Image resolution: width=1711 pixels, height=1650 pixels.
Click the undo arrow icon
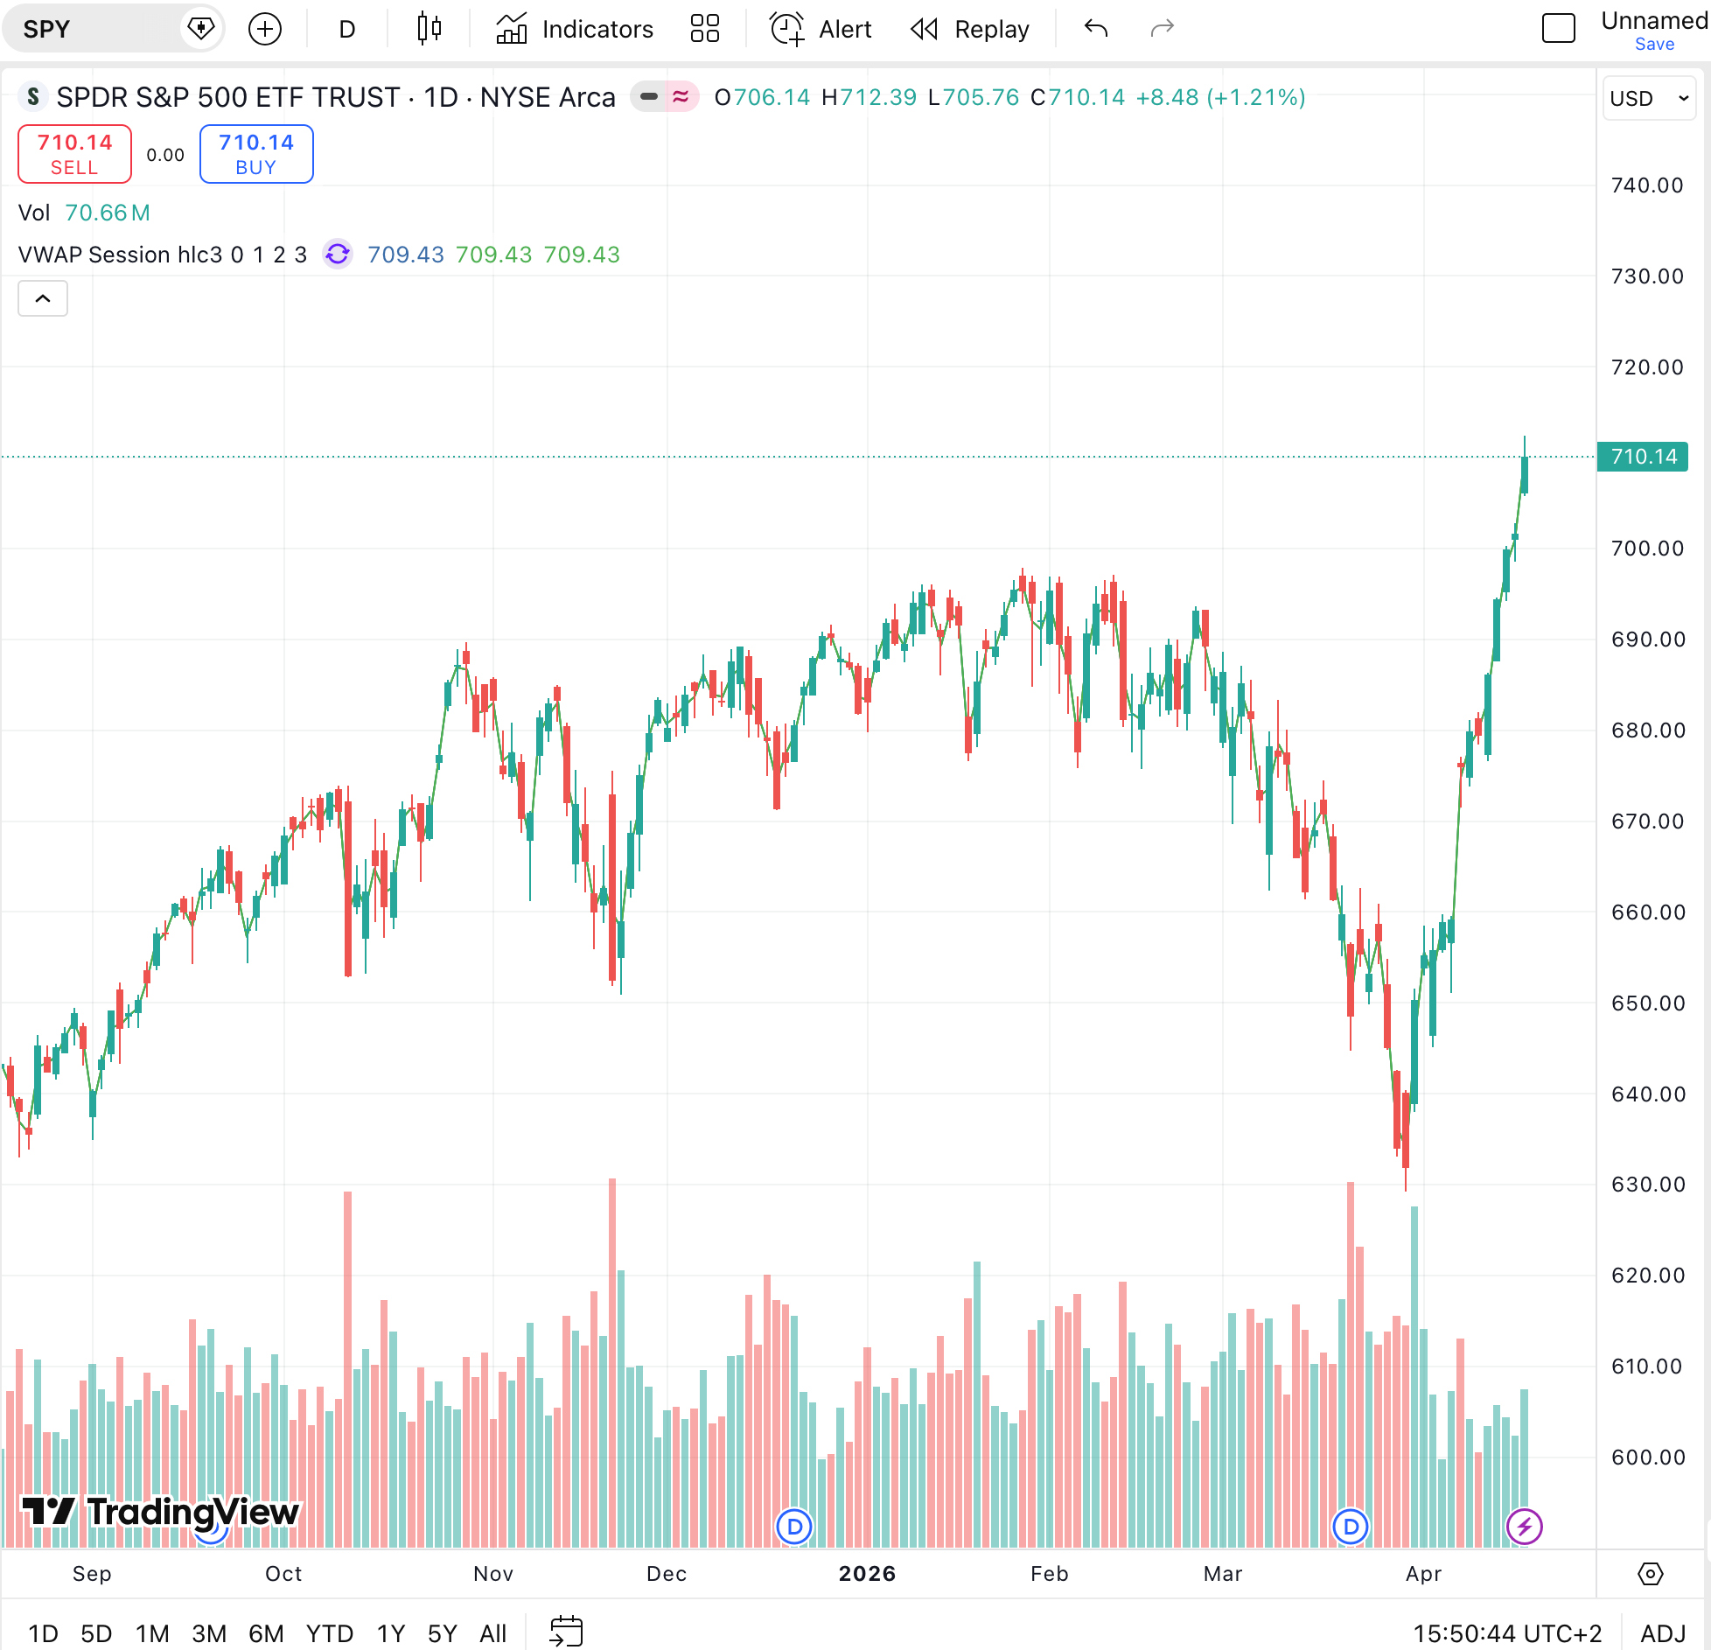tap(1095, 29)
